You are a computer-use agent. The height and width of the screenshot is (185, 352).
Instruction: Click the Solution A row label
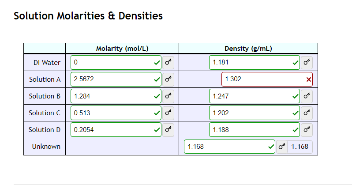[45, 79]
